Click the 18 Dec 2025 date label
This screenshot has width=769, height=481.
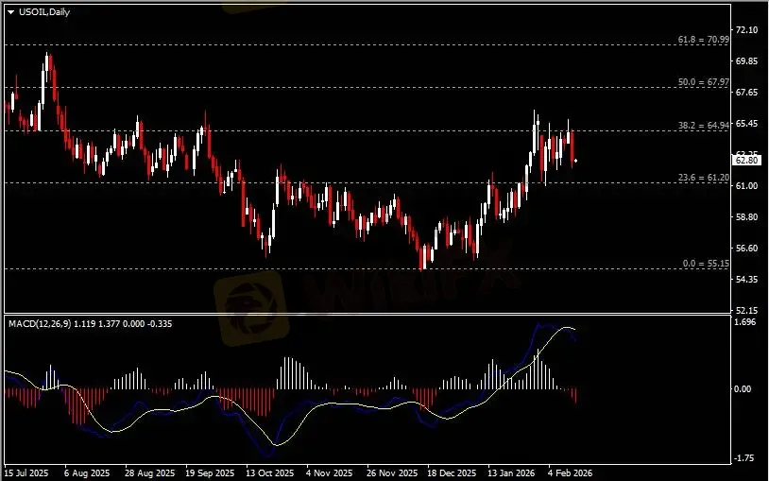[448, 472]
